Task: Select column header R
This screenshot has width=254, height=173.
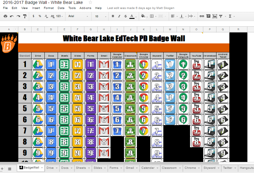Action: (238, 29)
